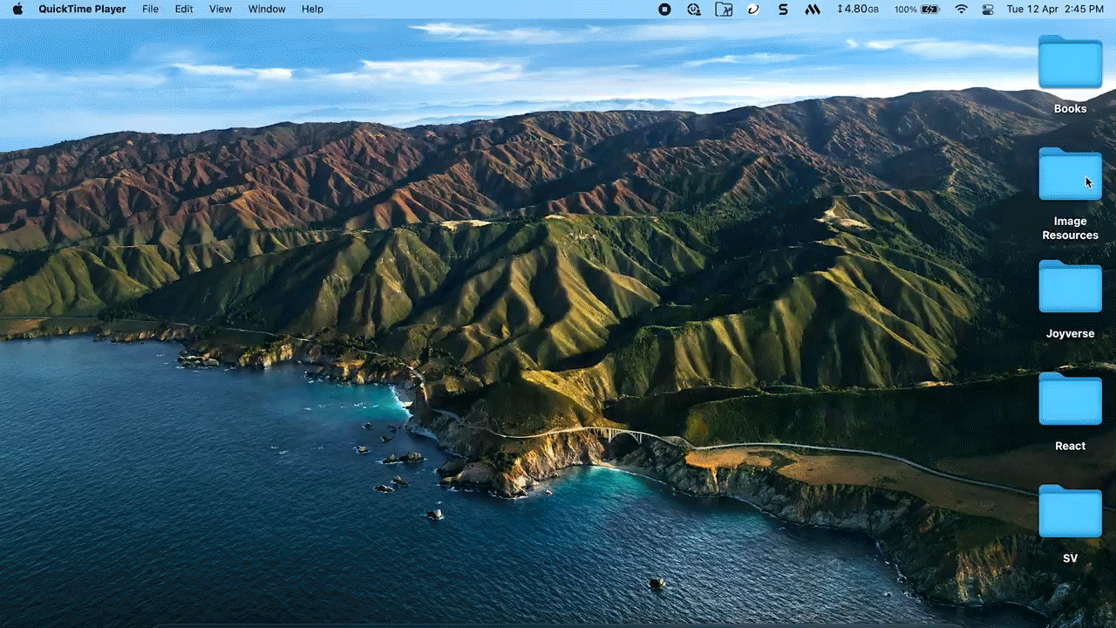
Task: Click the battery status icon
Action: pos(929,9)
